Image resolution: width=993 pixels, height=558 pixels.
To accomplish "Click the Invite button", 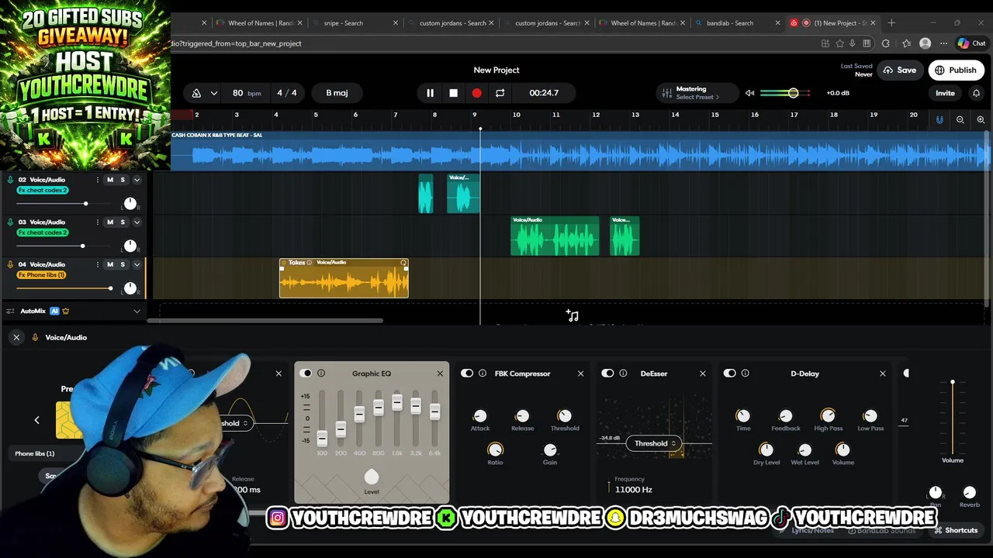I will tap(945, 93).
